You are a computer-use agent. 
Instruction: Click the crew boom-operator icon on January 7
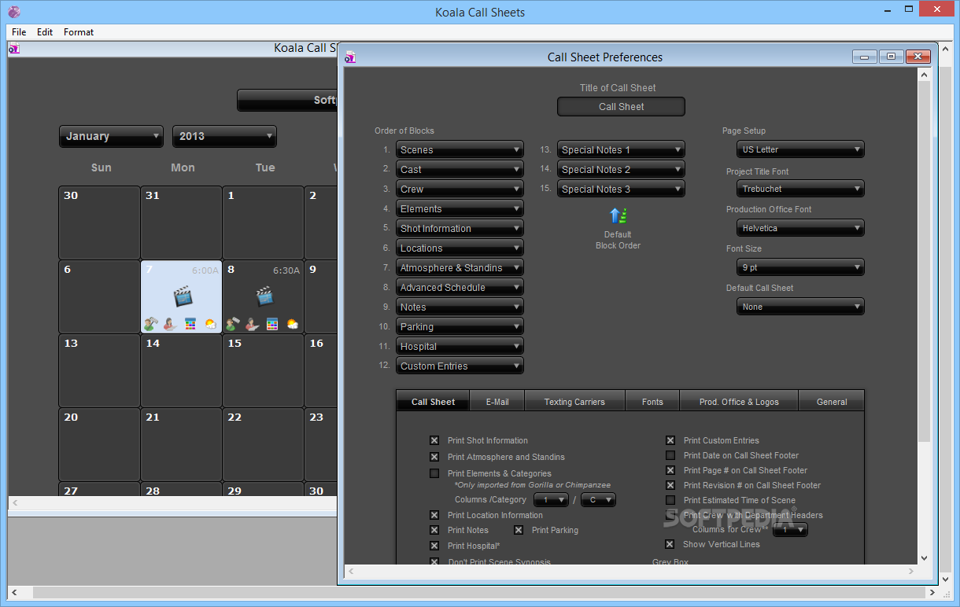tap(150, 324)
